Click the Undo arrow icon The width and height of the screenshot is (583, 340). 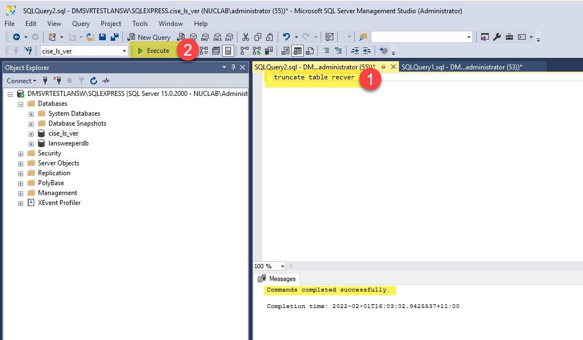[287, 37]
